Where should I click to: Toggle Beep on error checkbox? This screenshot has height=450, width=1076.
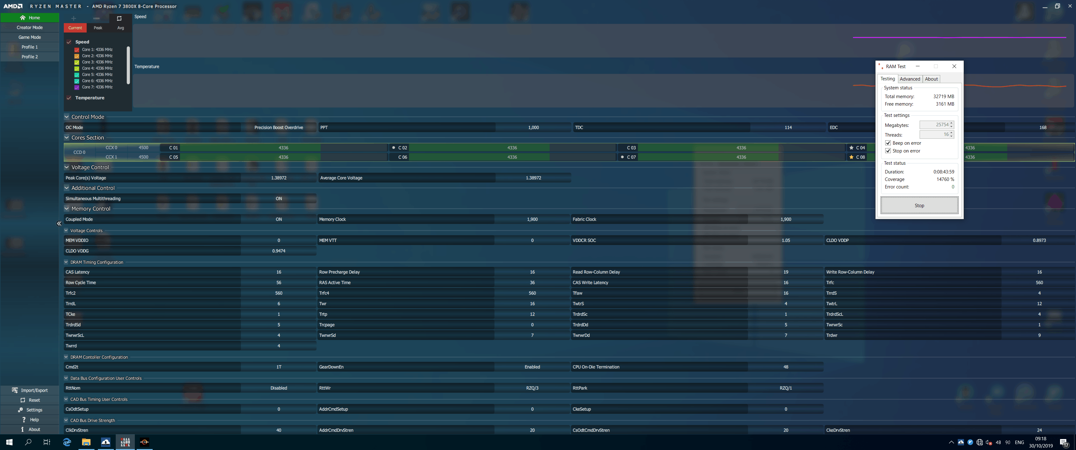(888, 143)
